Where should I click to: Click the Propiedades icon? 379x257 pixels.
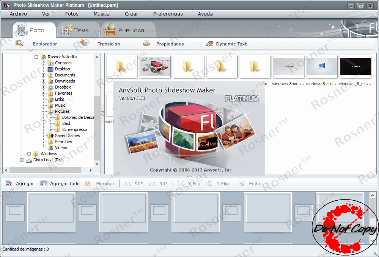(x=146, y=44)
